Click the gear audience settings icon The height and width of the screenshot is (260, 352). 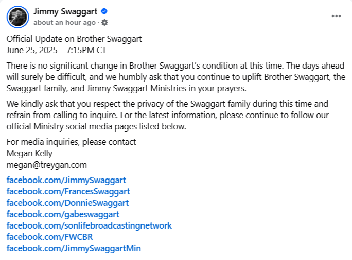(104, 23)
